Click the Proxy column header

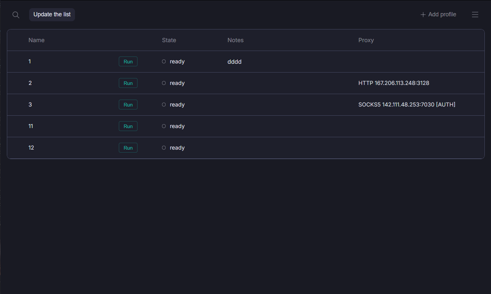coord(366,40)
